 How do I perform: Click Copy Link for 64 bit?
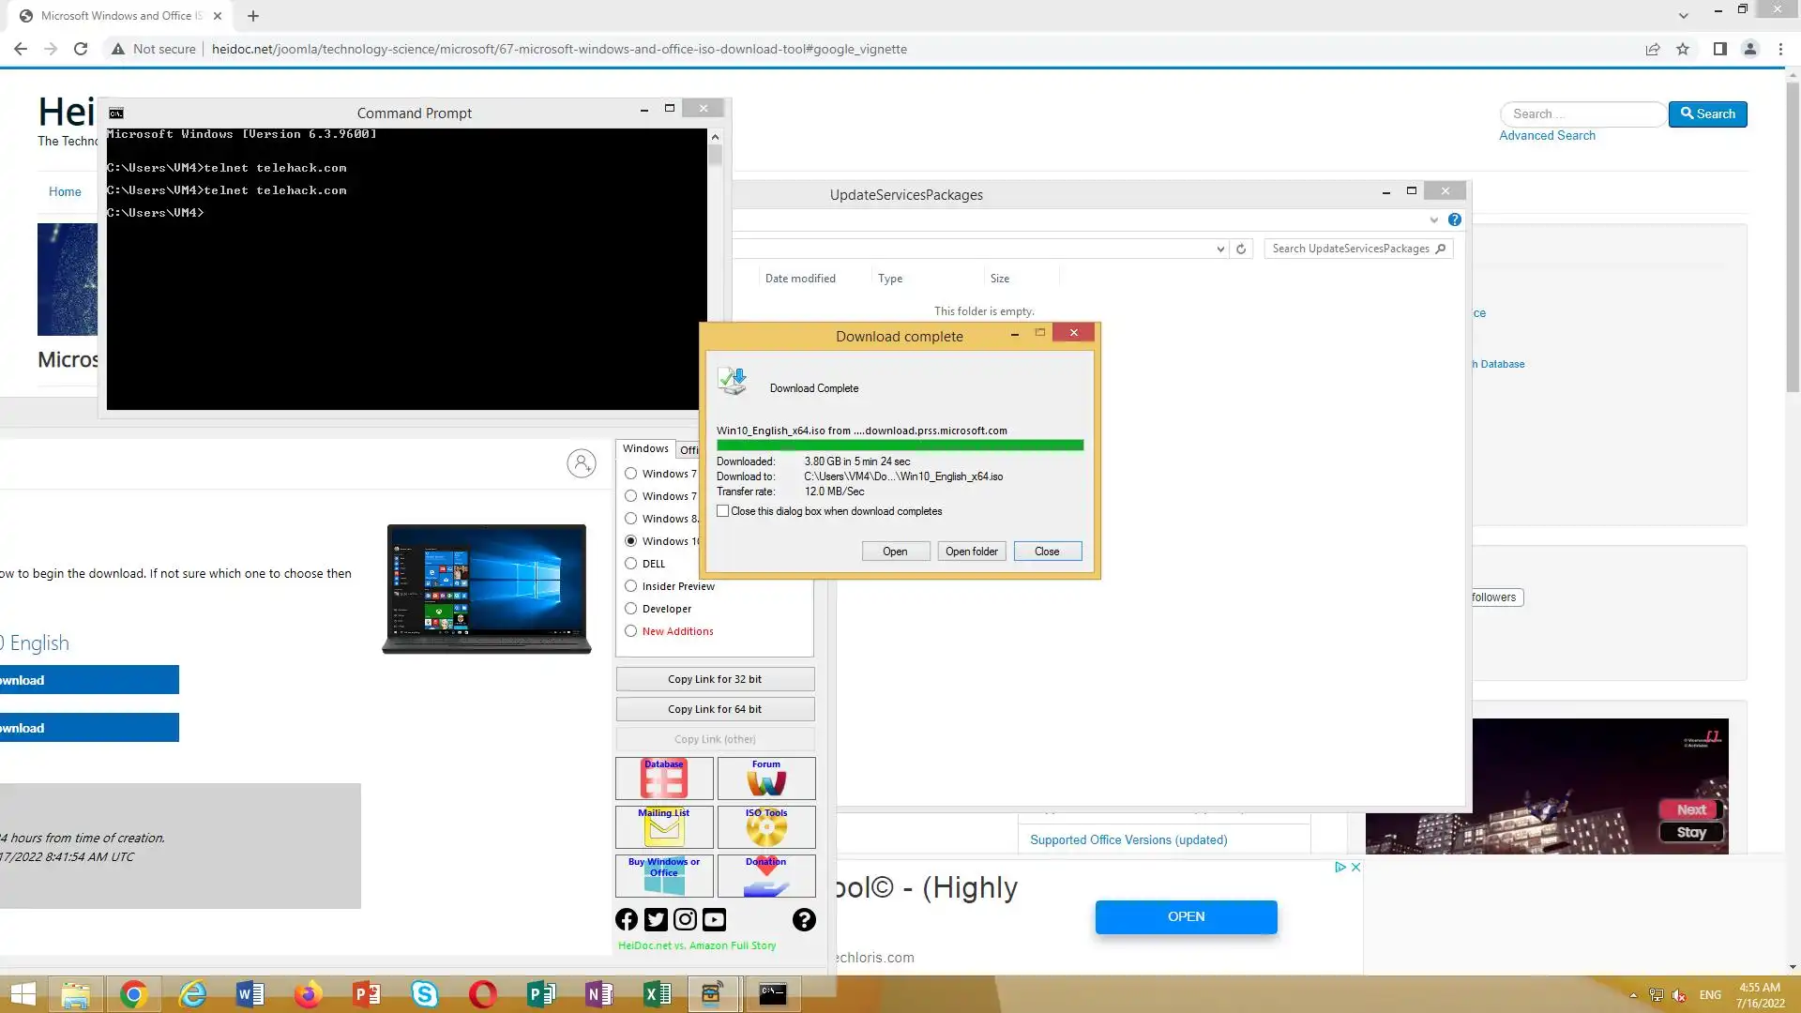(x=715, y=709)
